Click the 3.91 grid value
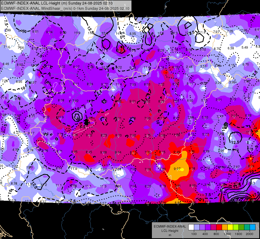The height and width of the screenshot is (239, 260). [219, 100]
